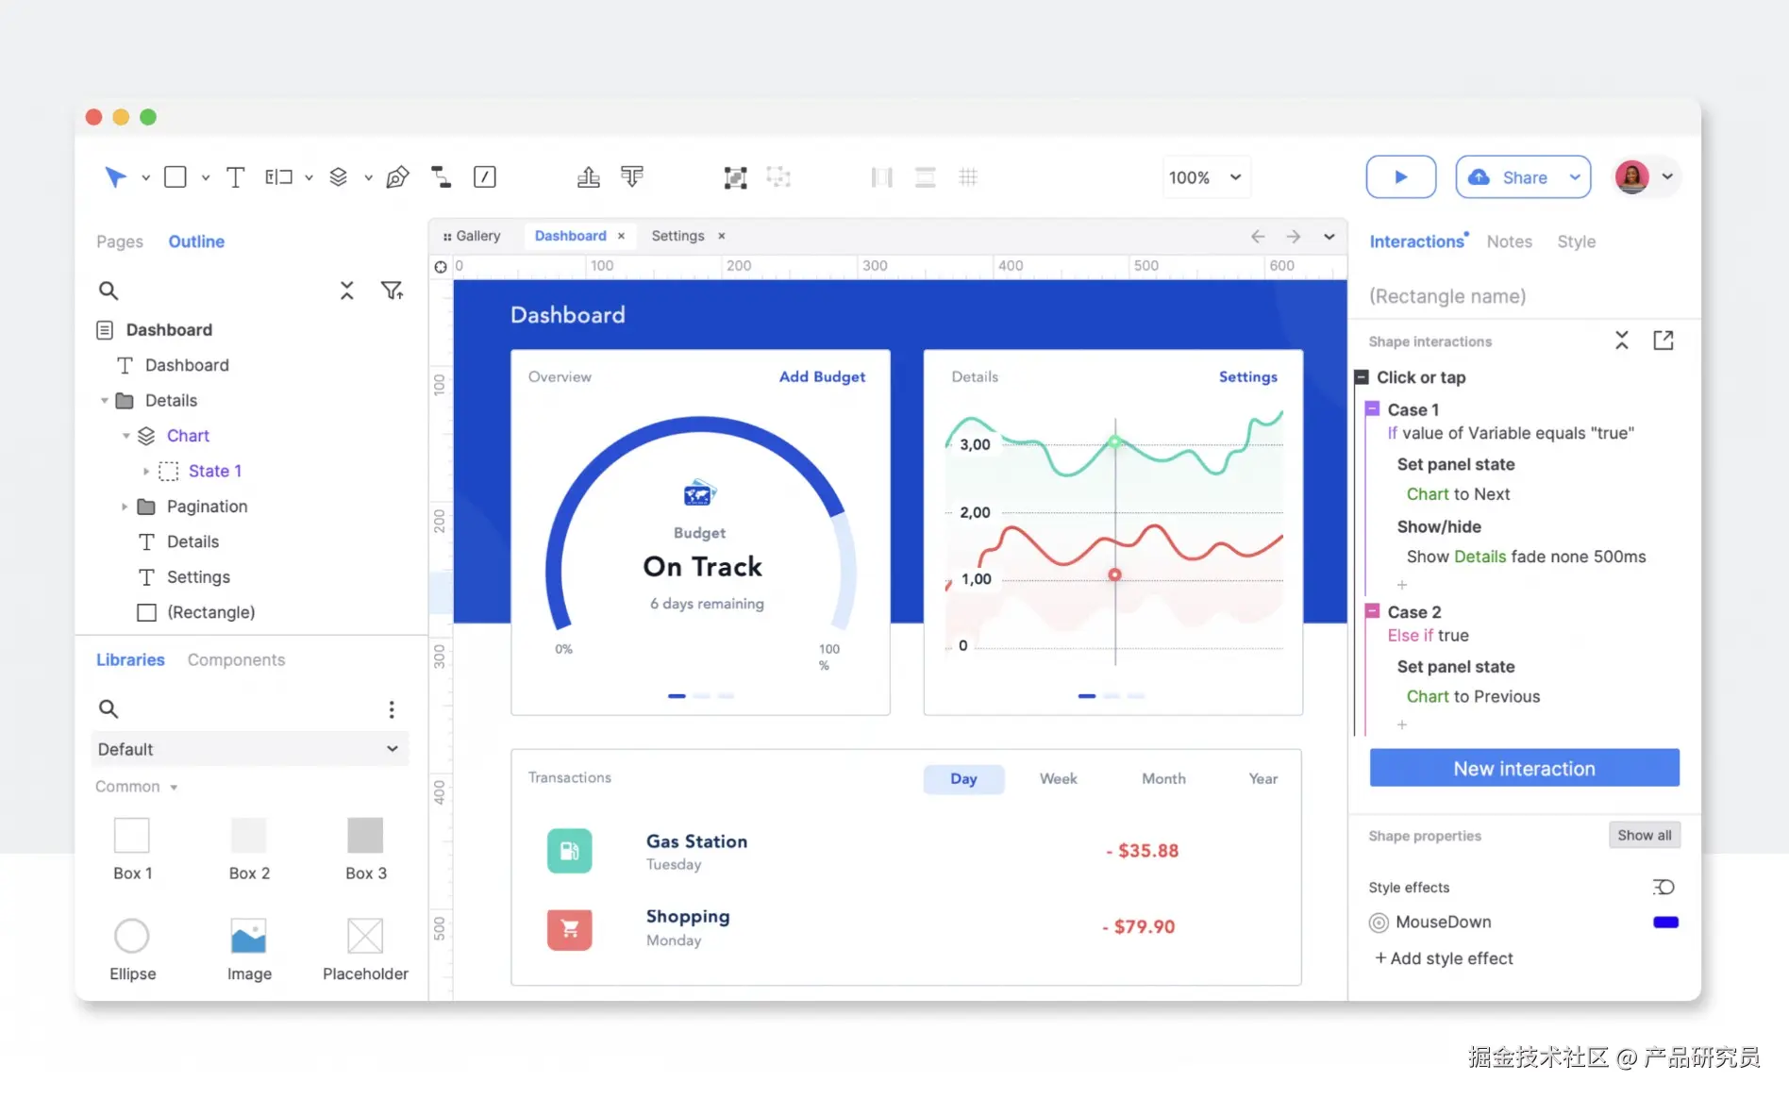Choose the Text tool
The width and height of the screenshot is (1789, 1098).
(235, 177)
